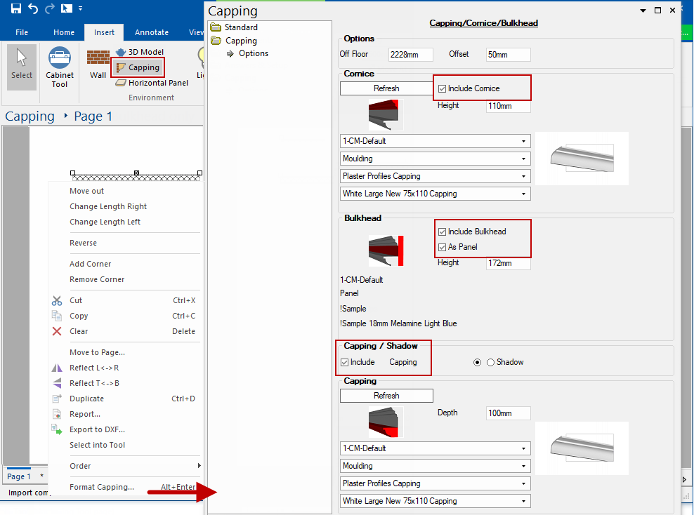Open the Cornice Plaster Profiles Capping dropdown
Viewport: 694px width, 515px height.
435,176
